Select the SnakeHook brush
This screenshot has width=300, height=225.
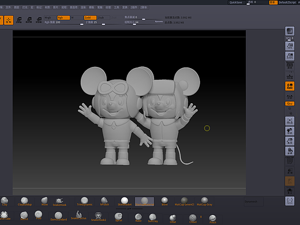59,202
